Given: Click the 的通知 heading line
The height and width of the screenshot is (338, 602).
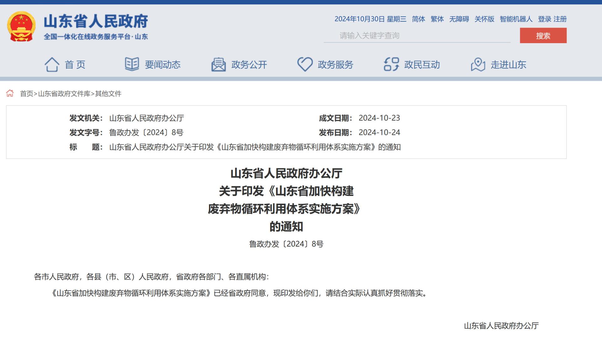Looking at the screenshot, I should coord(286,226).
